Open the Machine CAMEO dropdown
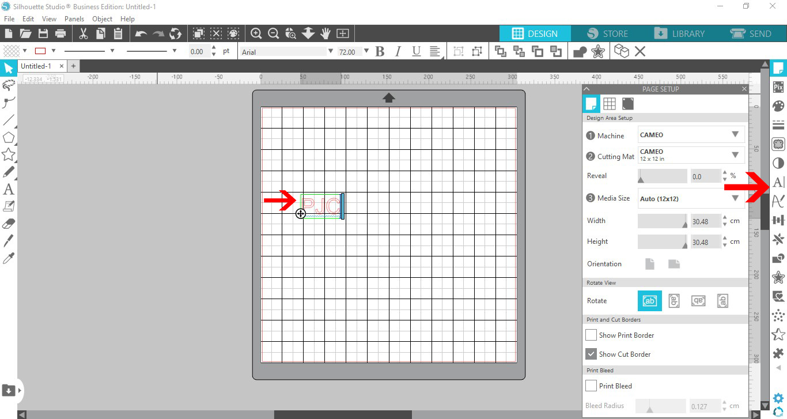 (691, 135)
